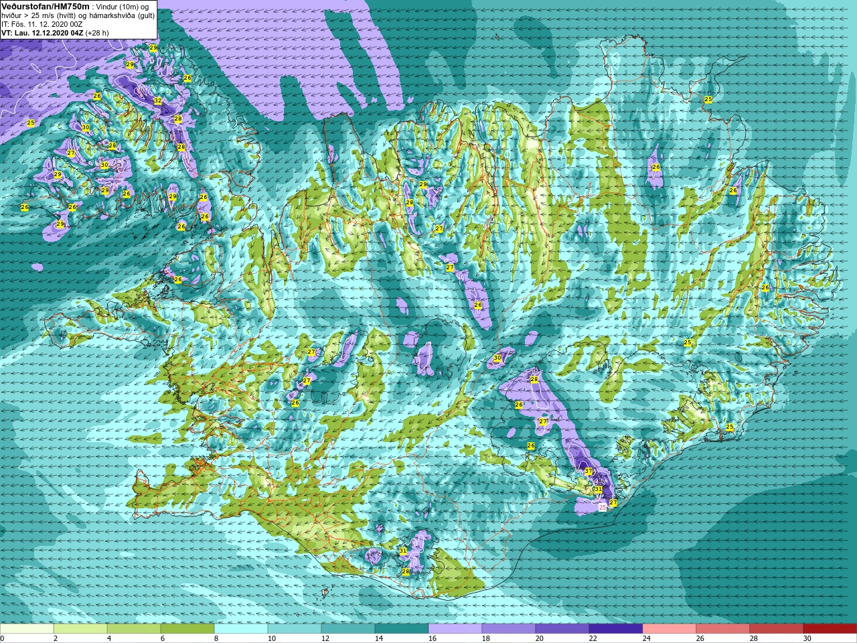Click the 0–2 m/s pale yellow legend swatch
Image resolution: width=857 pixels, height=643 pixels.
27,629
